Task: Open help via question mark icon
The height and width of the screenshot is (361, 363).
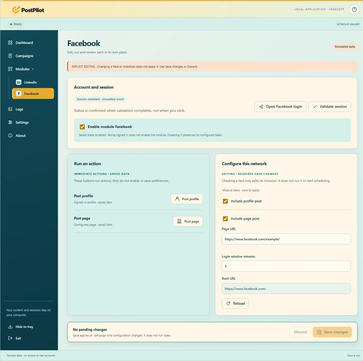Action: [354, 9]
